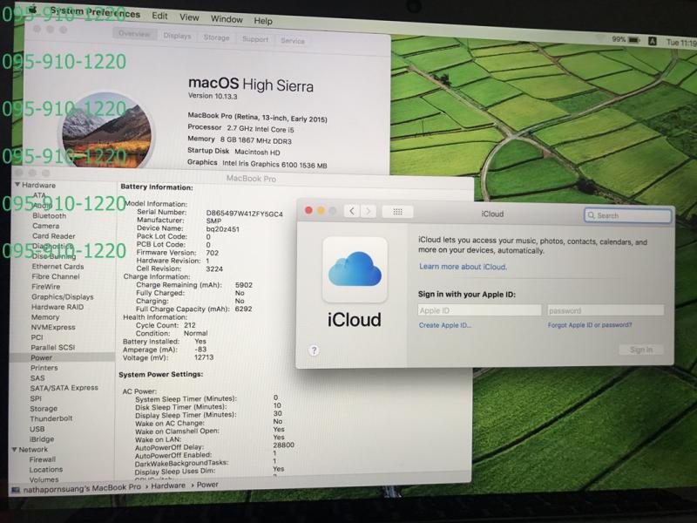Select Bluetooth in the hardware list
Viewport: 697px width, 523px height.
(49, 215)
